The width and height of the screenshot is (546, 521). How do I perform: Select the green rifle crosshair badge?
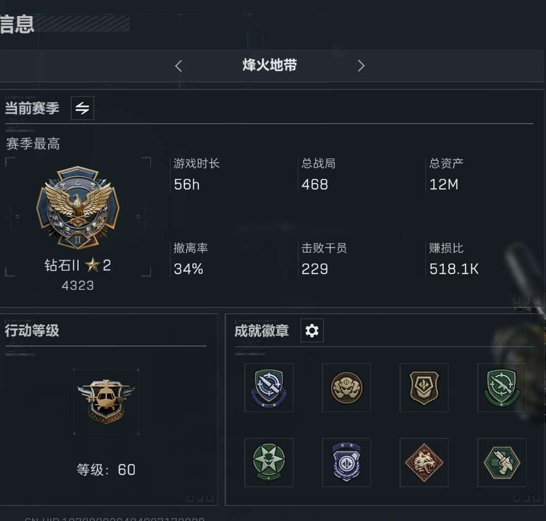pyautogui.click(x=502, y=387)
